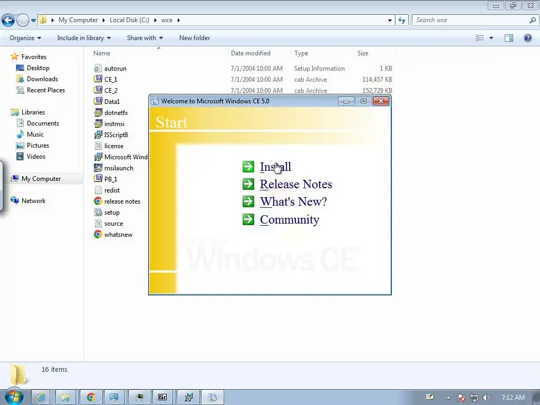Open the Install link

275,167
